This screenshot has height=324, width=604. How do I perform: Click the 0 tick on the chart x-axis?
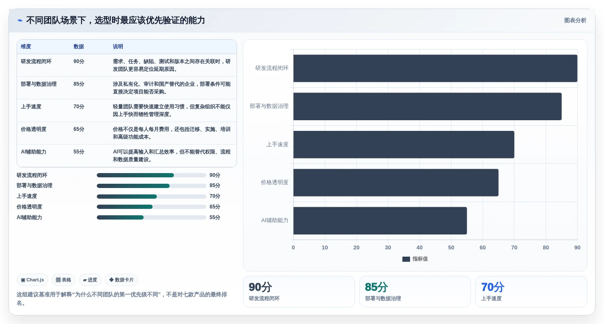click(293, 248)
